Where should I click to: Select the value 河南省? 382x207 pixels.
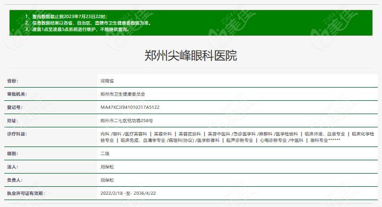(107, 81)
